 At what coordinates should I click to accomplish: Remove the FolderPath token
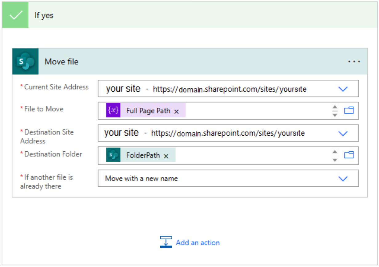(x=166, y=156)
